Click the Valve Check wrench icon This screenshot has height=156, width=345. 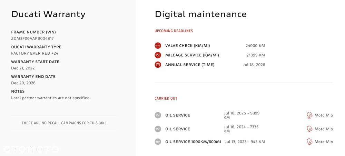tap(158, 45)
